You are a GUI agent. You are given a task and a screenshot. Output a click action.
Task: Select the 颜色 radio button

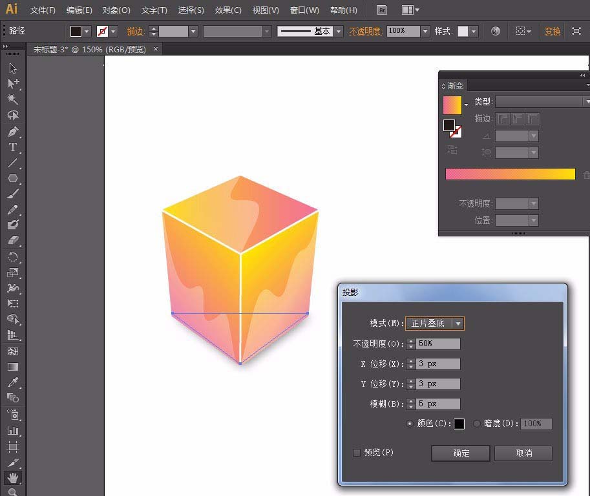(x=411, y=424)
